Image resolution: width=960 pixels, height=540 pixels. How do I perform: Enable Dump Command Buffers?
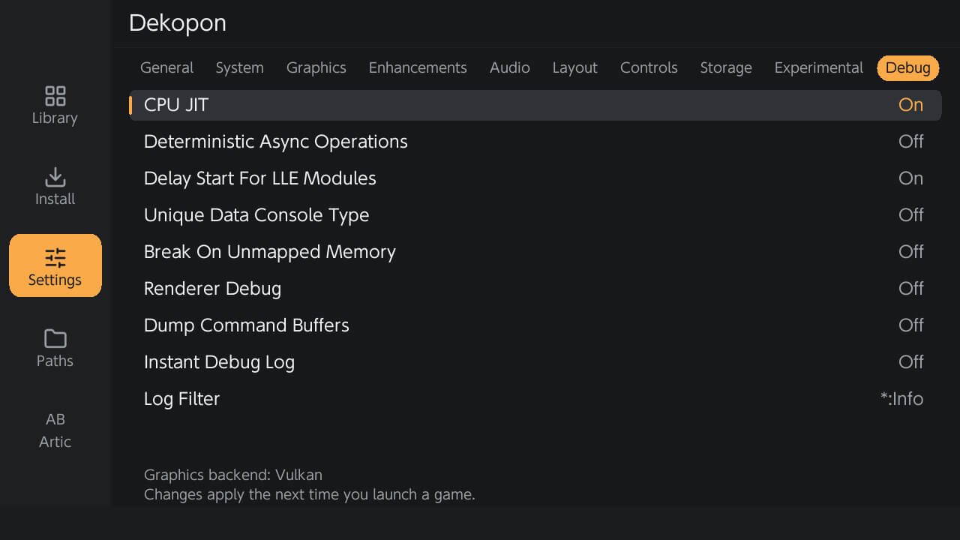(x=535, y=325)
